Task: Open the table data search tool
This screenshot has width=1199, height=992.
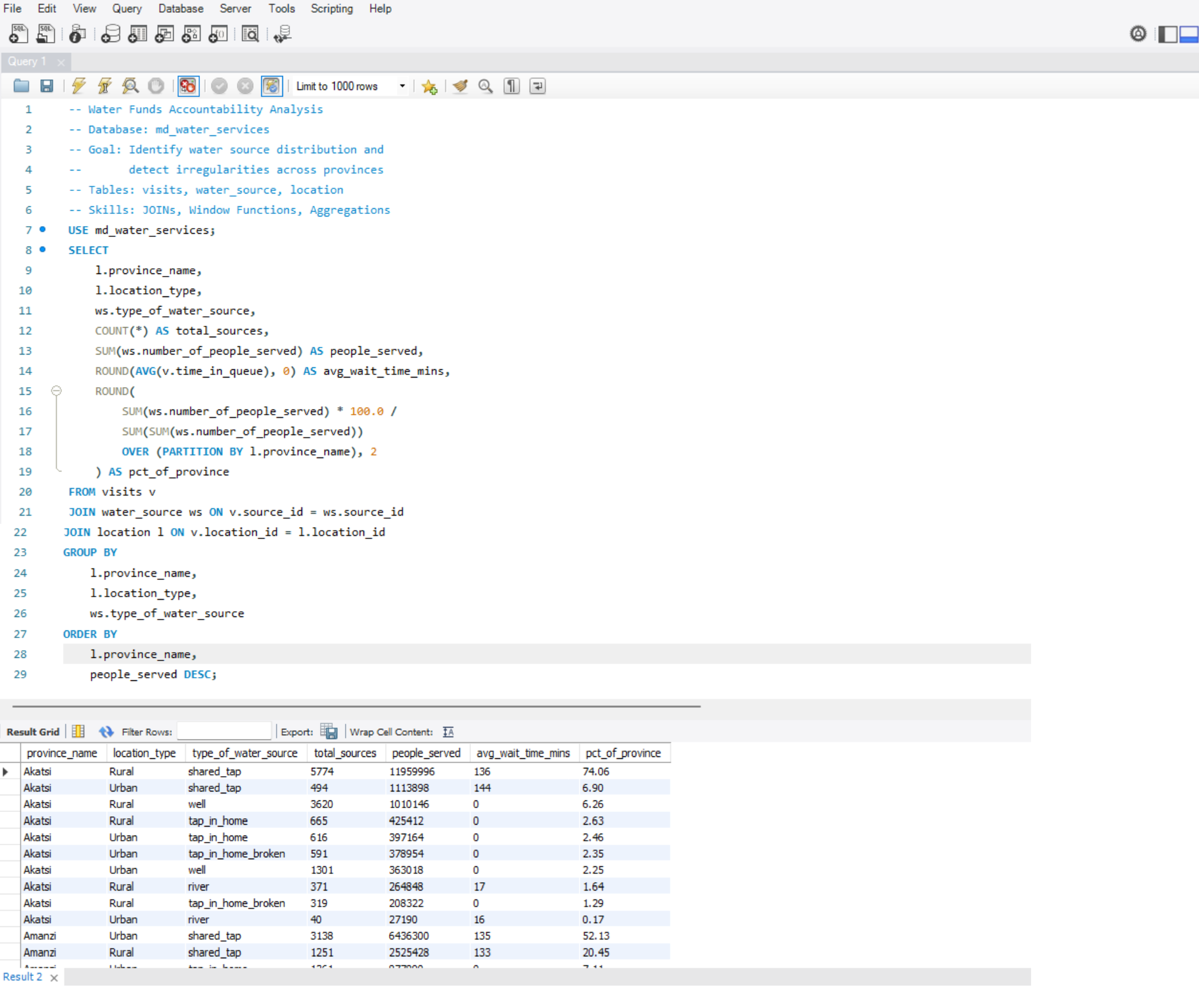Action: click(x=251, y=34)
